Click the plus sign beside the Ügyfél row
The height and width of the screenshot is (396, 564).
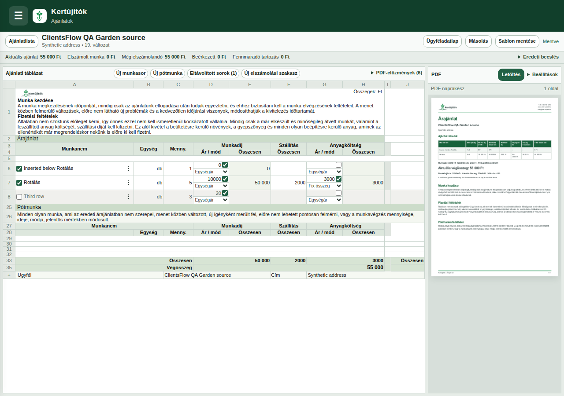coord(9,275)
